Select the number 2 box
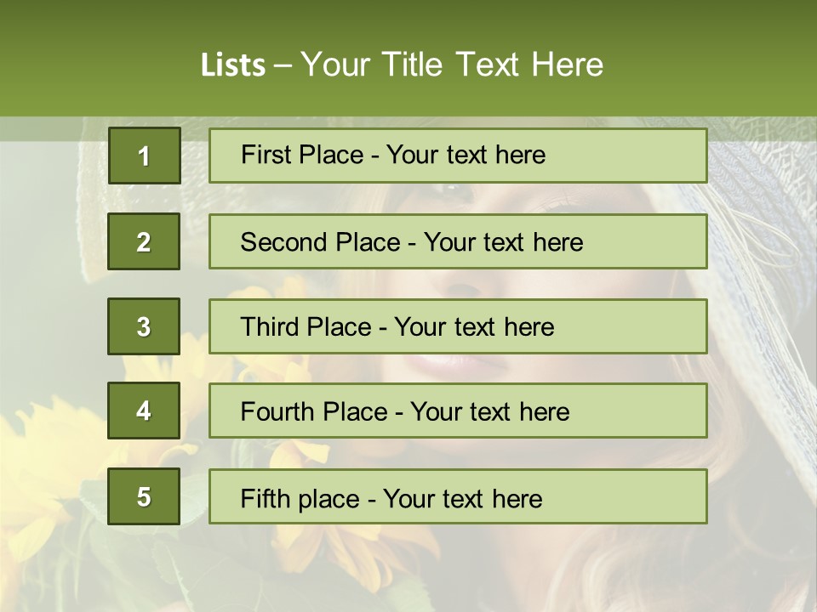The image size is (817, 612). [144, 241]
